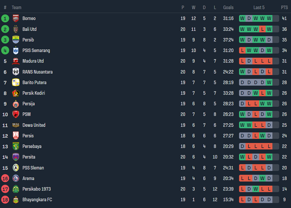Click the red position 18 badge
The height and width of the screenshot is (208, 291).
point(5,200)
